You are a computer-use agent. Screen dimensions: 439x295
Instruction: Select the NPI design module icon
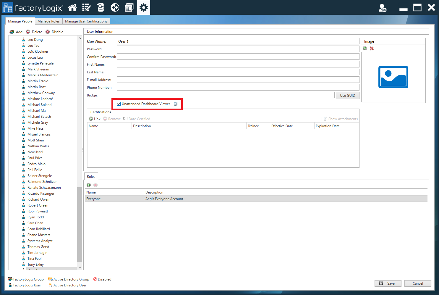86,7
